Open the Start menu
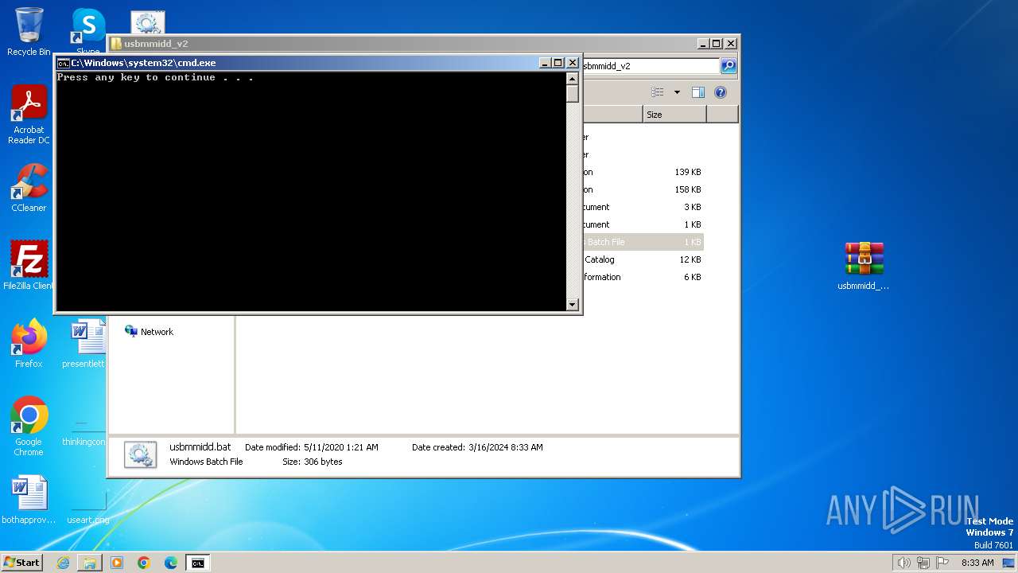 click(21, 562)
